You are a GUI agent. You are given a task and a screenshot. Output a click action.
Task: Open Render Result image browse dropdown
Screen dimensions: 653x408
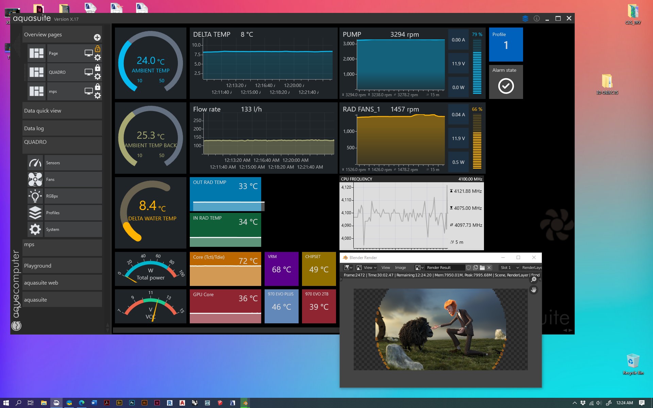coord(419,268)
